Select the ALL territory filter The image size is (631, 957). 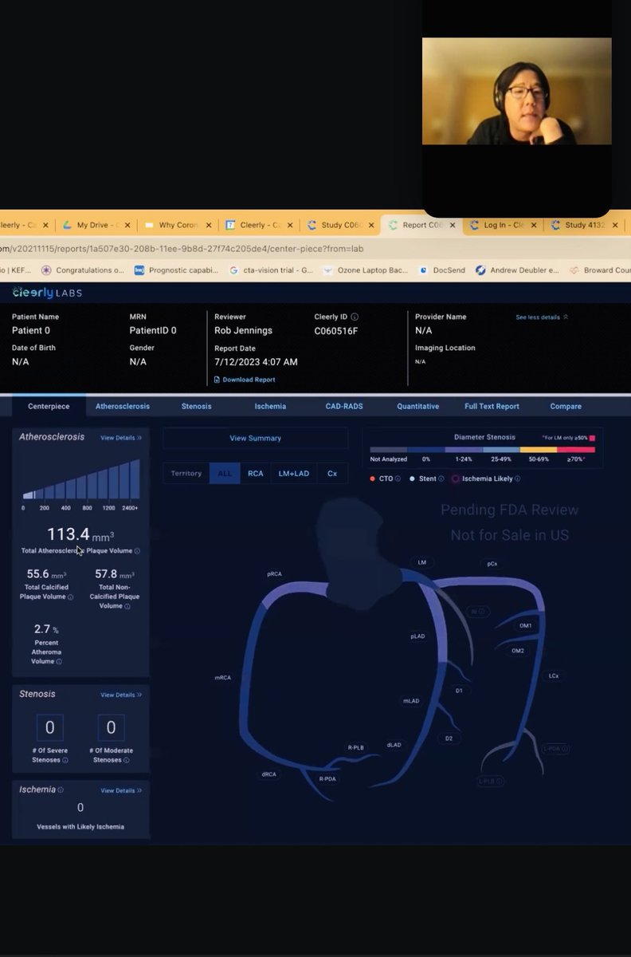point(225,474)
